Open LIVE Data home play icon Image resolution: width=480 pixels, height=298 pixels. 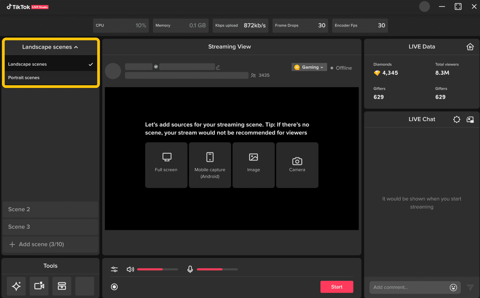(470, 47)
